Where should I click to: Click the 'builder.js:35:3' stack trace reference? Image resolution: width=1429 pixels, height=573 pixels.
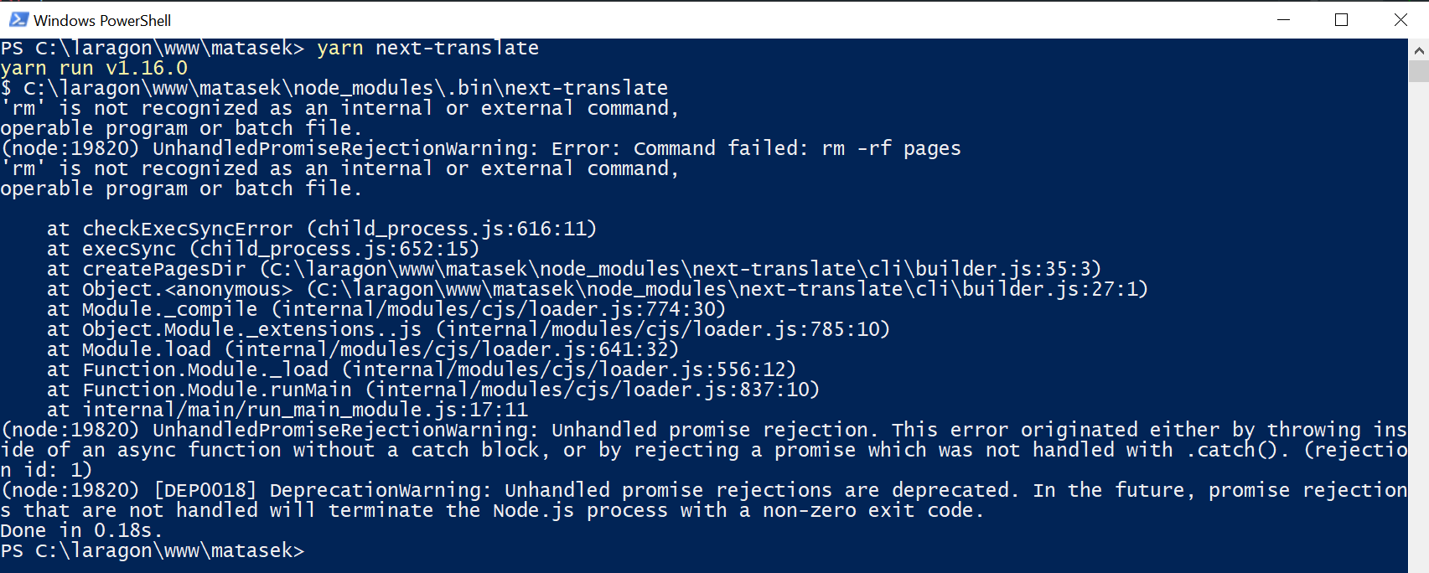(x=1007, y=269)
